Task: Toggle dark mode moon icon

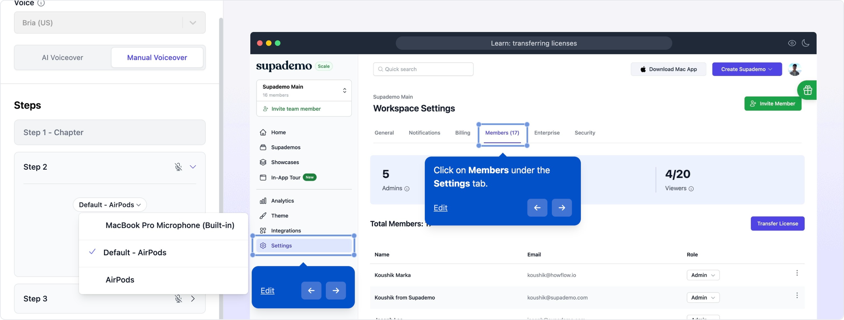Action: pyautogui.click(x=806, y=43)
